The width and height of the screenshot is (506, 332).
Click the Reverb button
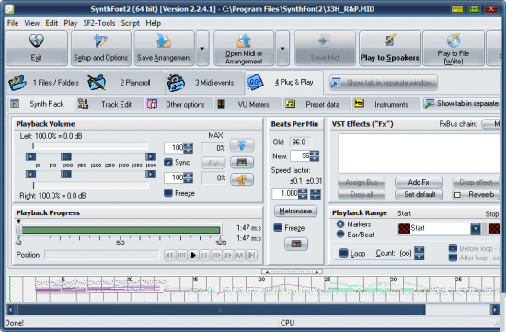(x=476, y=195)
